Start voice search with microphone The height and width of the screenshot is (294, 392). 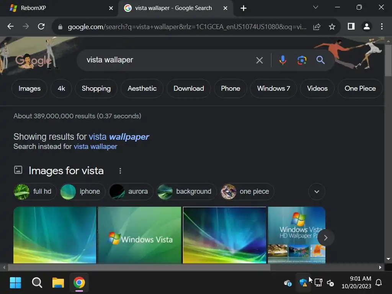(283, 60)
